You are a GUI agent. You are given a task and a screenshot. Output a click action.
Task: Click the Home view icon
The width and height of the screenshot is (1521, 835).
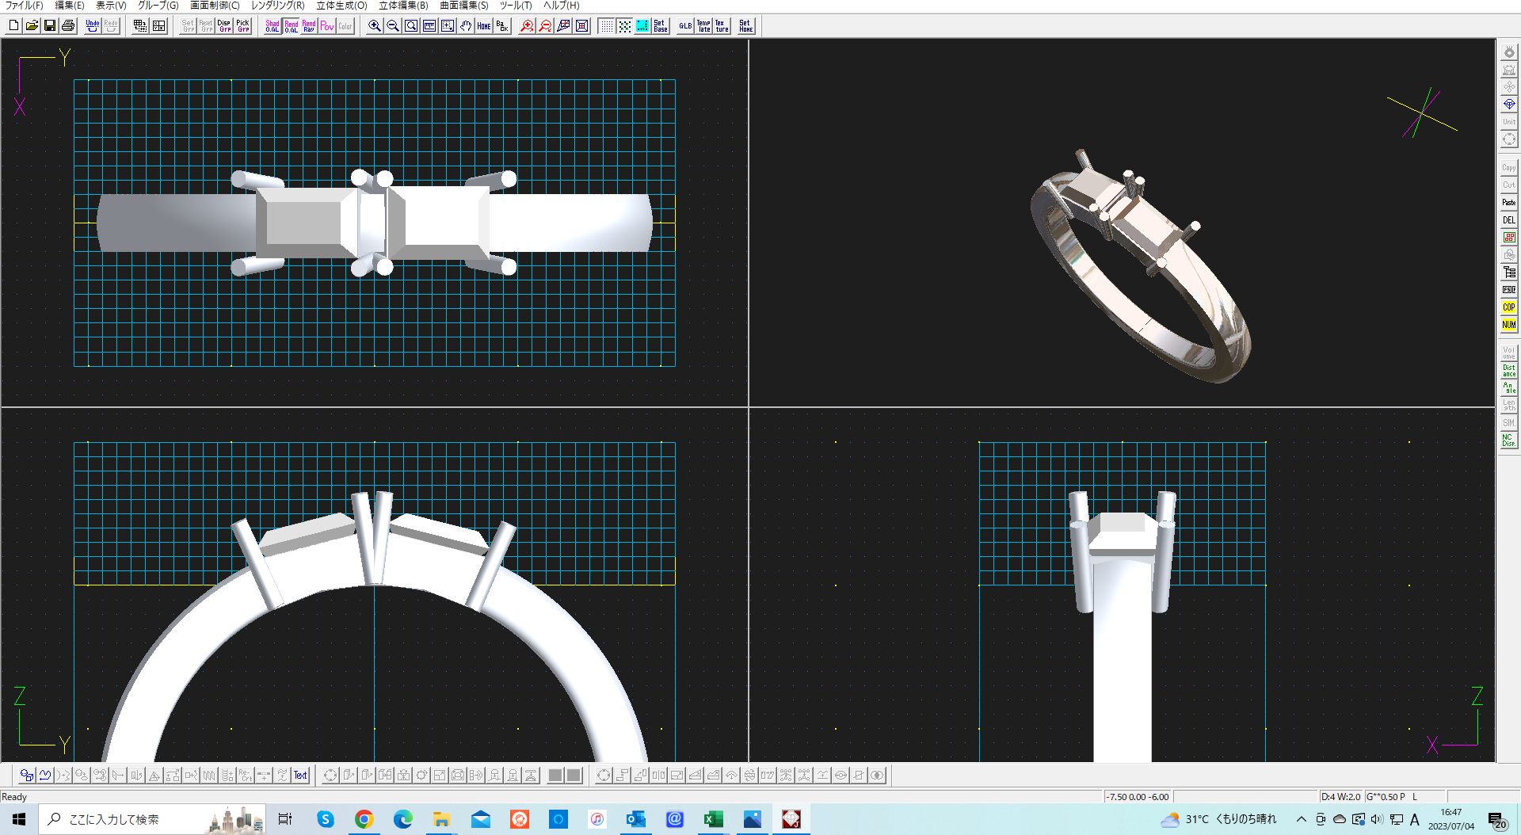[483, 25]
